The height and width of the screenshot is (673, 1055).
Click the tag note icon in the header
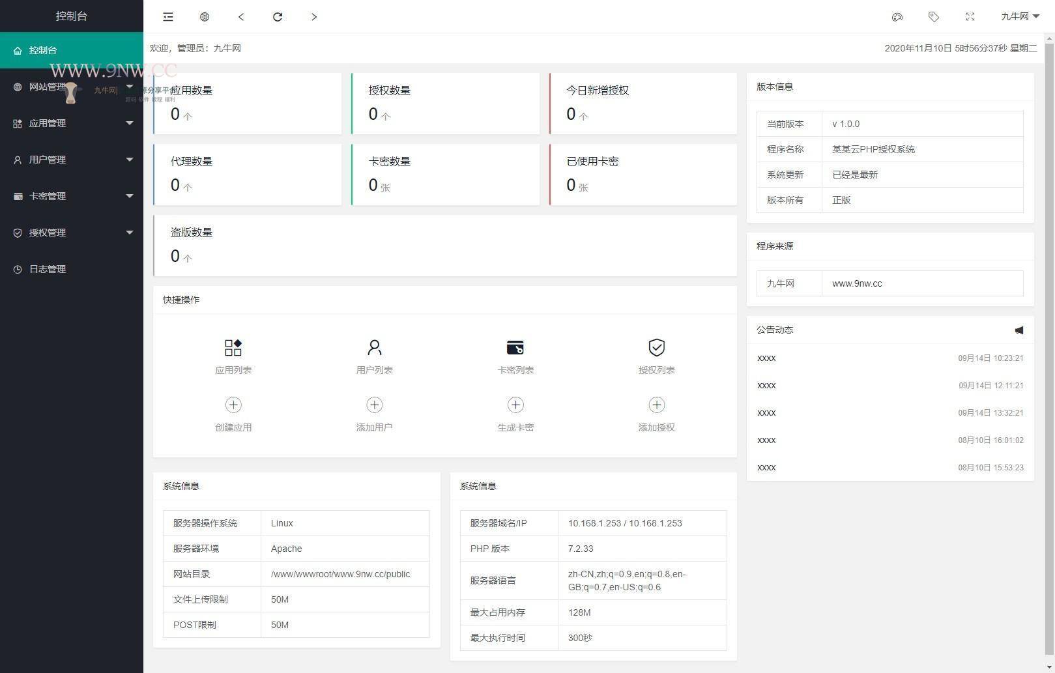pos(934,17)
